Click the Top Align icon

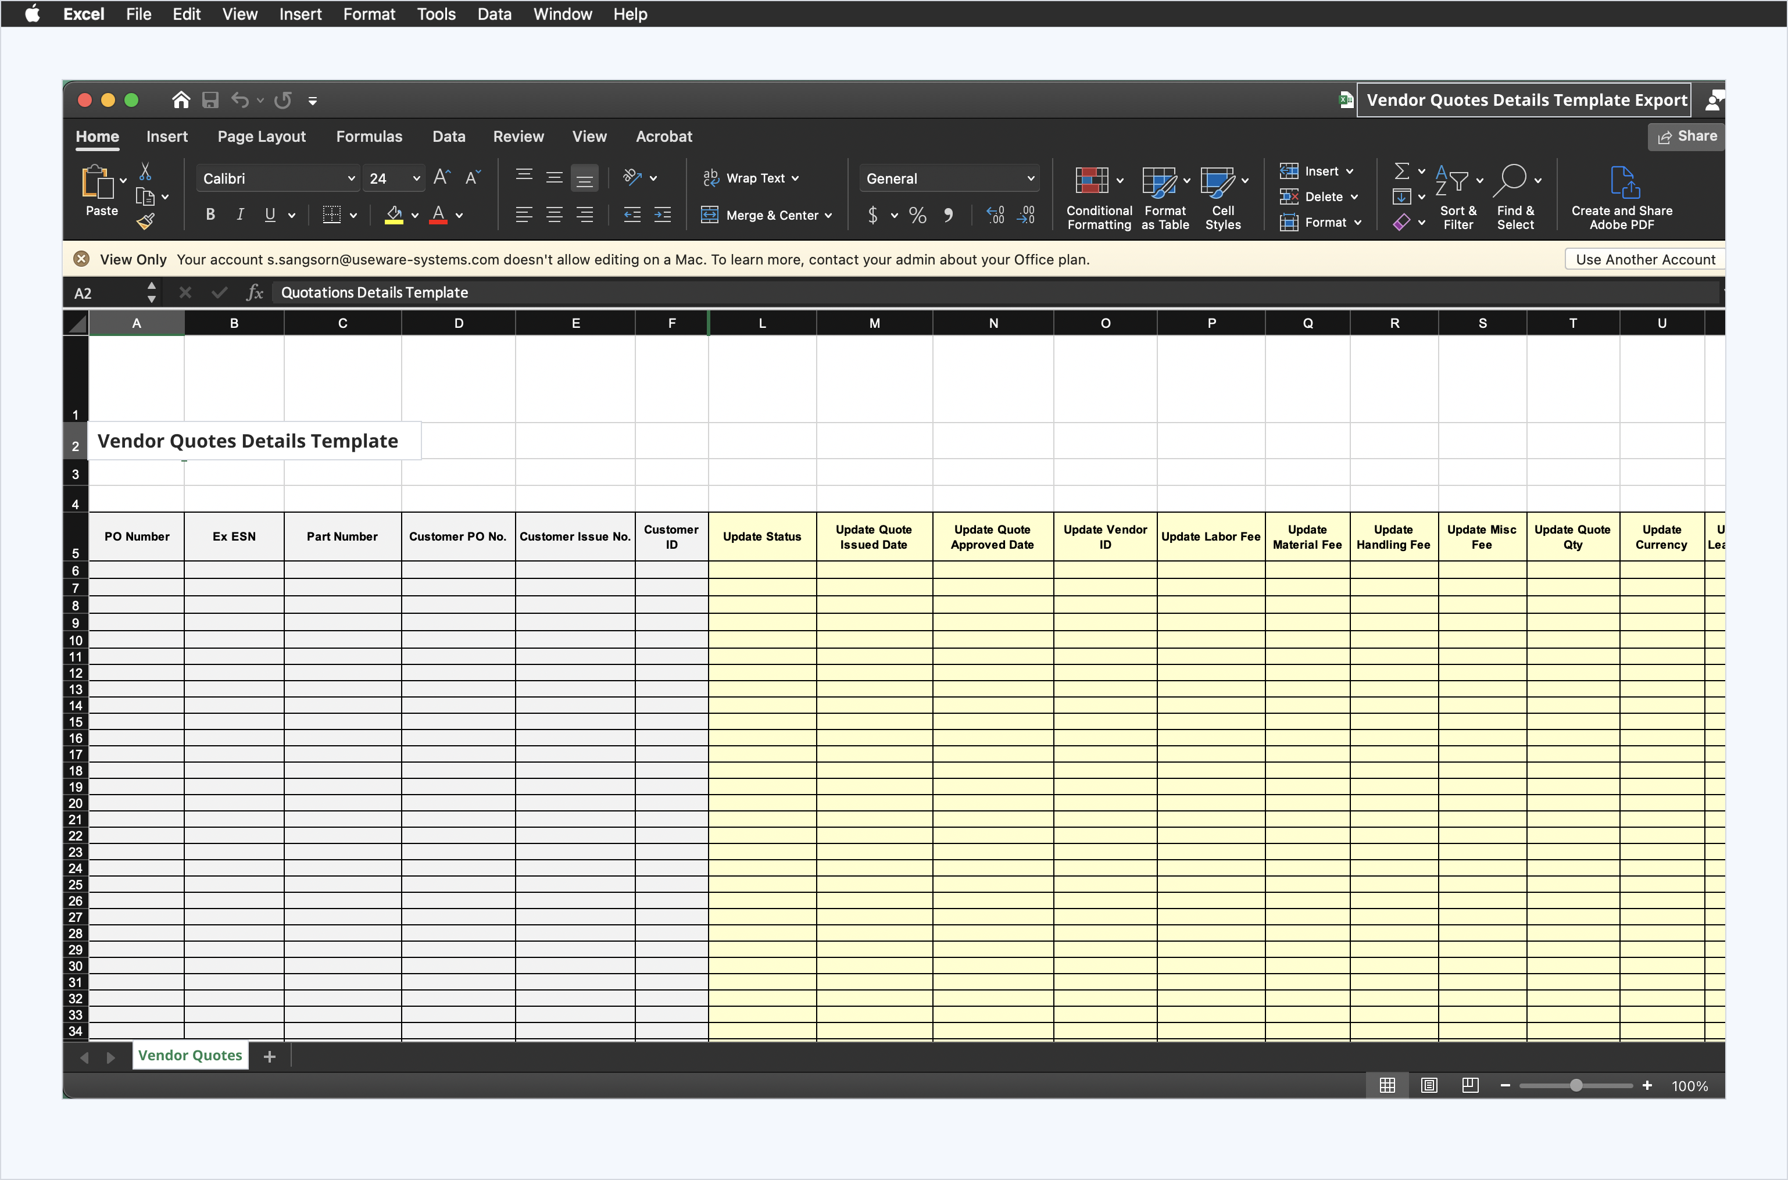[x=524, y=177]
